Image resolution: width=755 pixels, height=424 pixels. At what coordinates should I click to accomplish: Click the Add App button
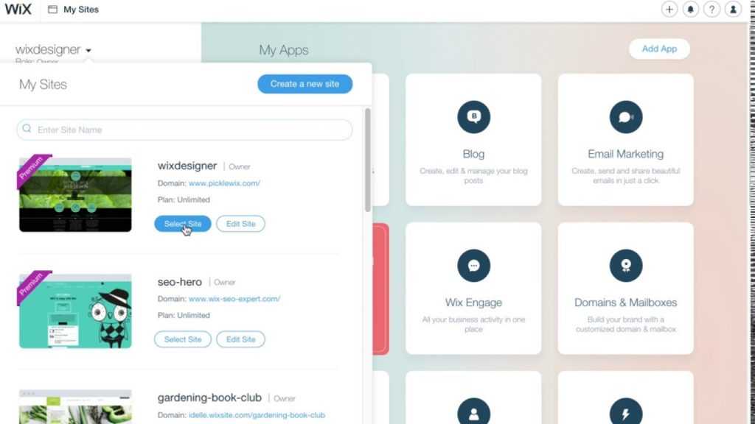pos(659,49)
